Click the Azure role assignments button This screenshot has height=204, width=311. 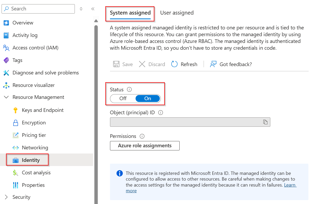point(145,146)
